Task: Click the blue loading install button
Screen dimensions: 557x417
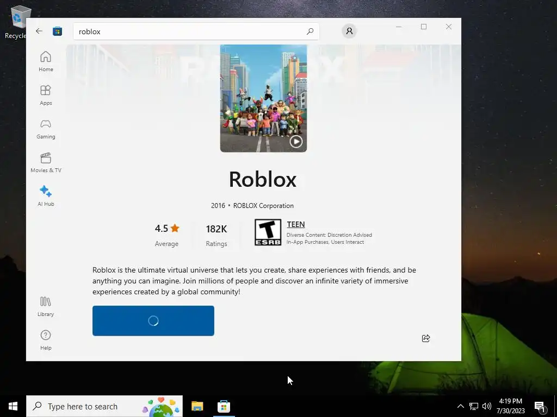Action: pyautogui.click(x=153, y=320)
